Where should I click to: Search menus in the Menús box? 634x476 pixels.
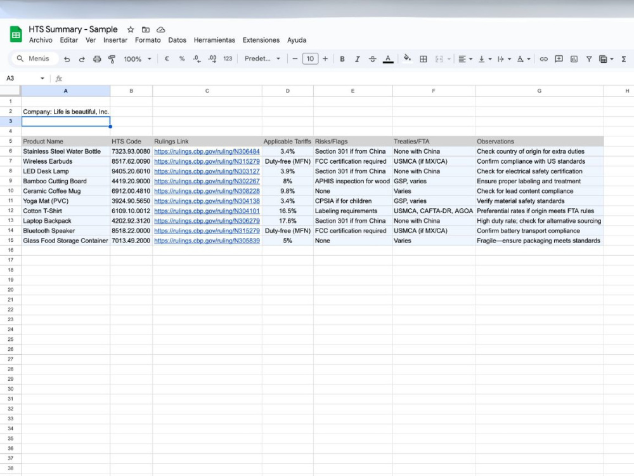pyautogui.click(x=35, y=58)
